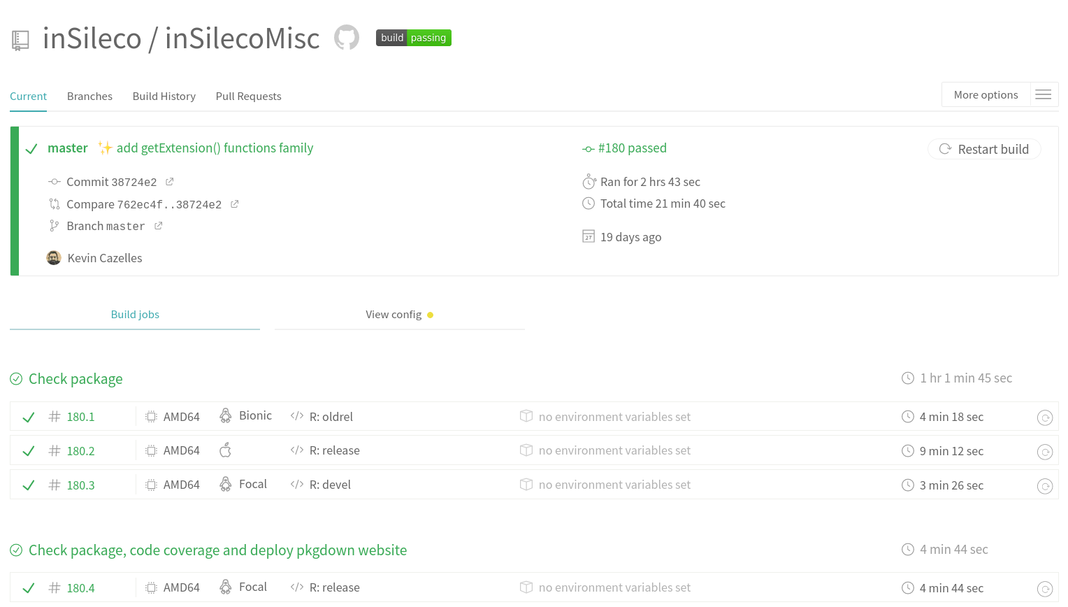This screenshot has width=1068, height=607.
Task: Click the Bionic Linux icon on job 180.1
Action: (x=225, y=415)
